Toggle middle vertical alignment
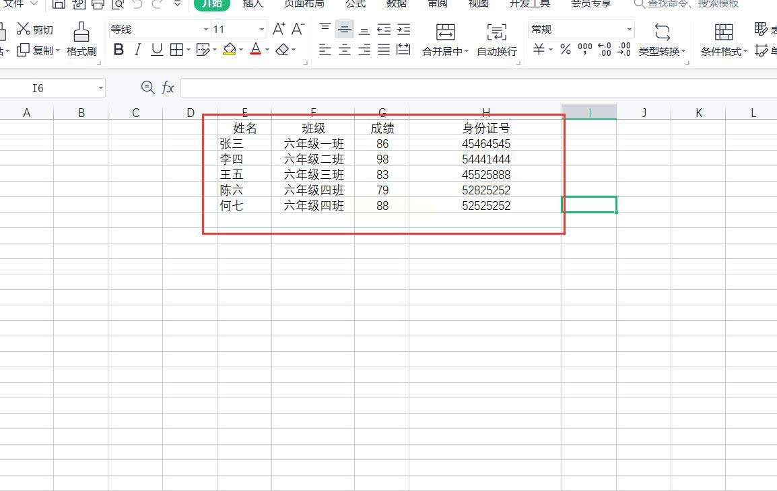This screenshot has height=491, width=777. [x=344, y=29]
